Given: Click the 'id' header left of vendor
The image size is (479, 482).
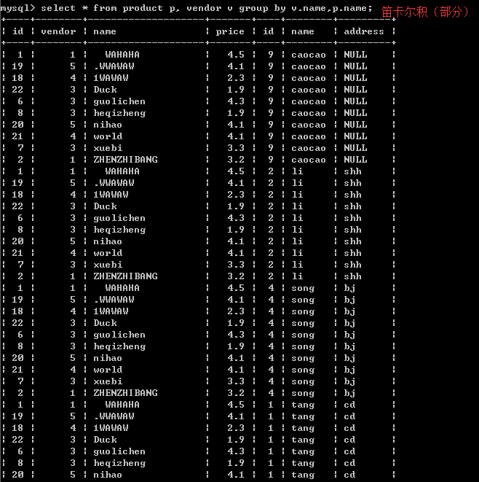Looking at the screenshot, I should (17, 31).
